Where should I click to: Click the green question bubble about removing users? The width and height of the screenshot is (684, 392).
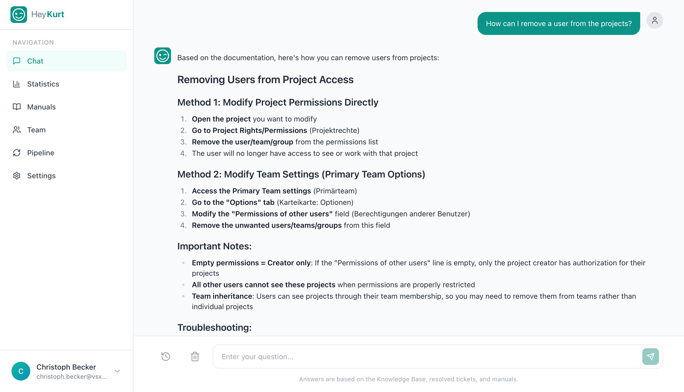(x=559, y=23)
